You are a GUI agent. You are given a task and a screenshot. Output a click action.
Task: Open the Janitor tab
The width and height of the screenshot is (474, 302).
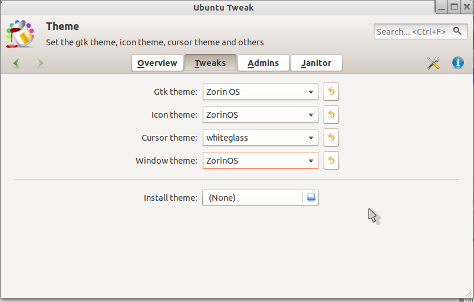tap(316, 63)
